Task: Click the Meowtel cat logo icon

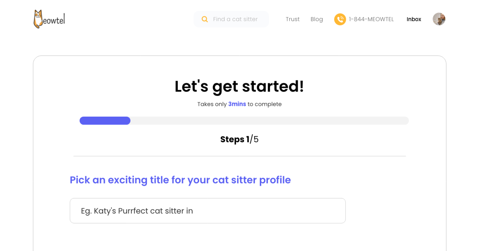Action: click(38, 19)
